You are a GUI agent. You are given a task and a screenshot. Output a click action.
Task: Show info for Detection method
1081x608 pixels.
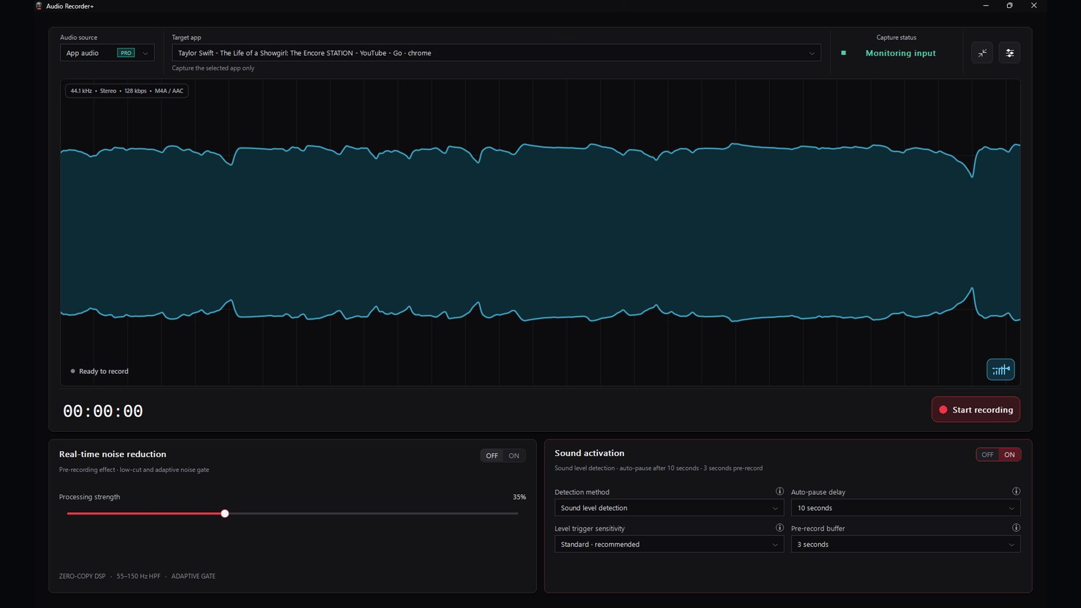[x=780, y=491]
